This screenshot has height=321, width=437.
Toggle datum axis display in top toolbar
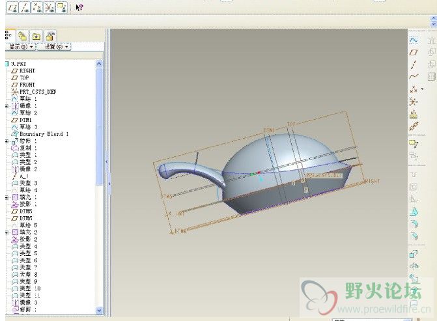tap(25, 8)
